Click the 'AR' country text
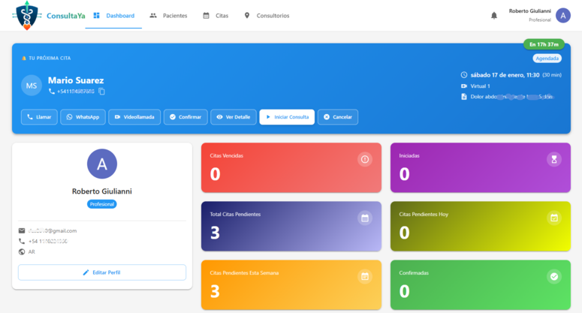The height and width of the screenshot is (313, 582). click(32, 251)
